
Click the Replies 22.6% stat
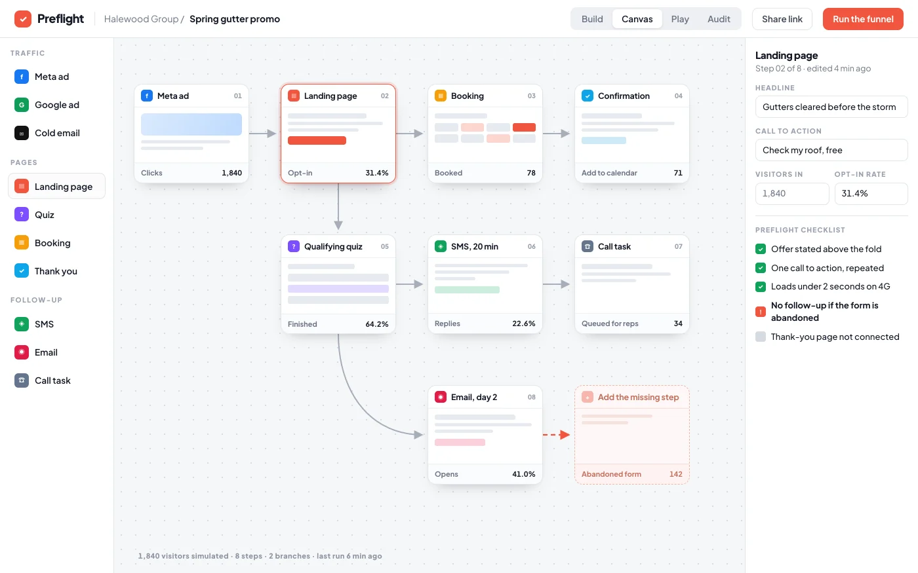(485, 323)
